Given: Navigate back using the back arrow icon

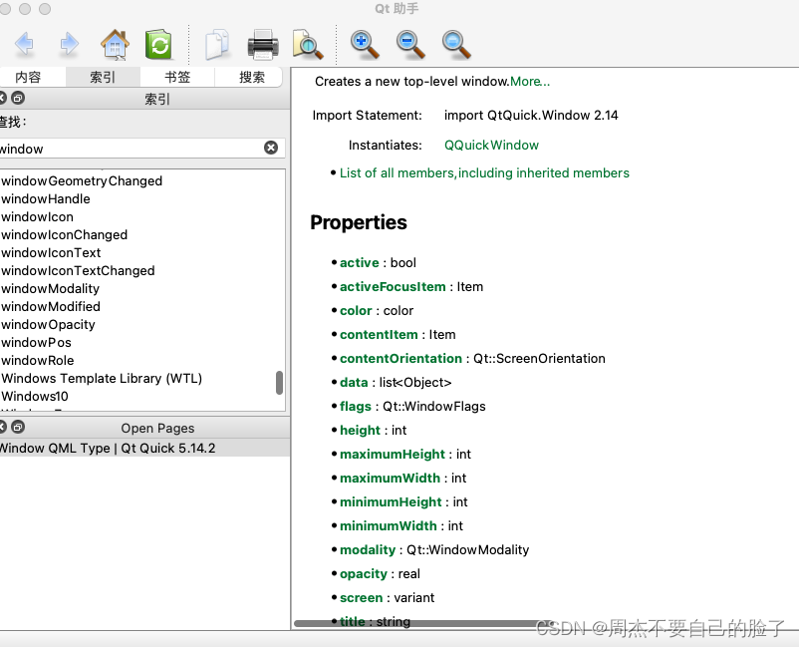Looking at the screenshot, I should pos(25,44).
